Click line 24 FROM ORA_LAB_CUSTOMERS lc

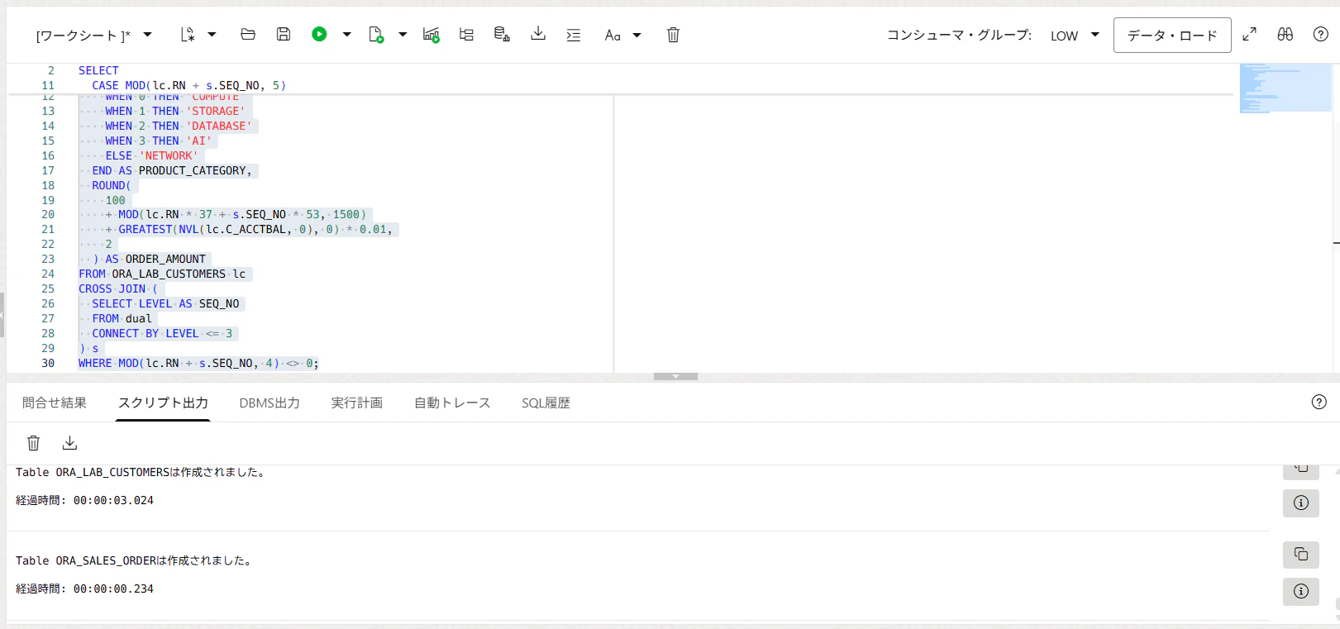pos(162,274)
